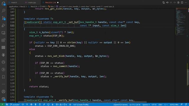This screenshot has height=106, width=189.
Task: Change language mode 'C++'
Action: 166,105
